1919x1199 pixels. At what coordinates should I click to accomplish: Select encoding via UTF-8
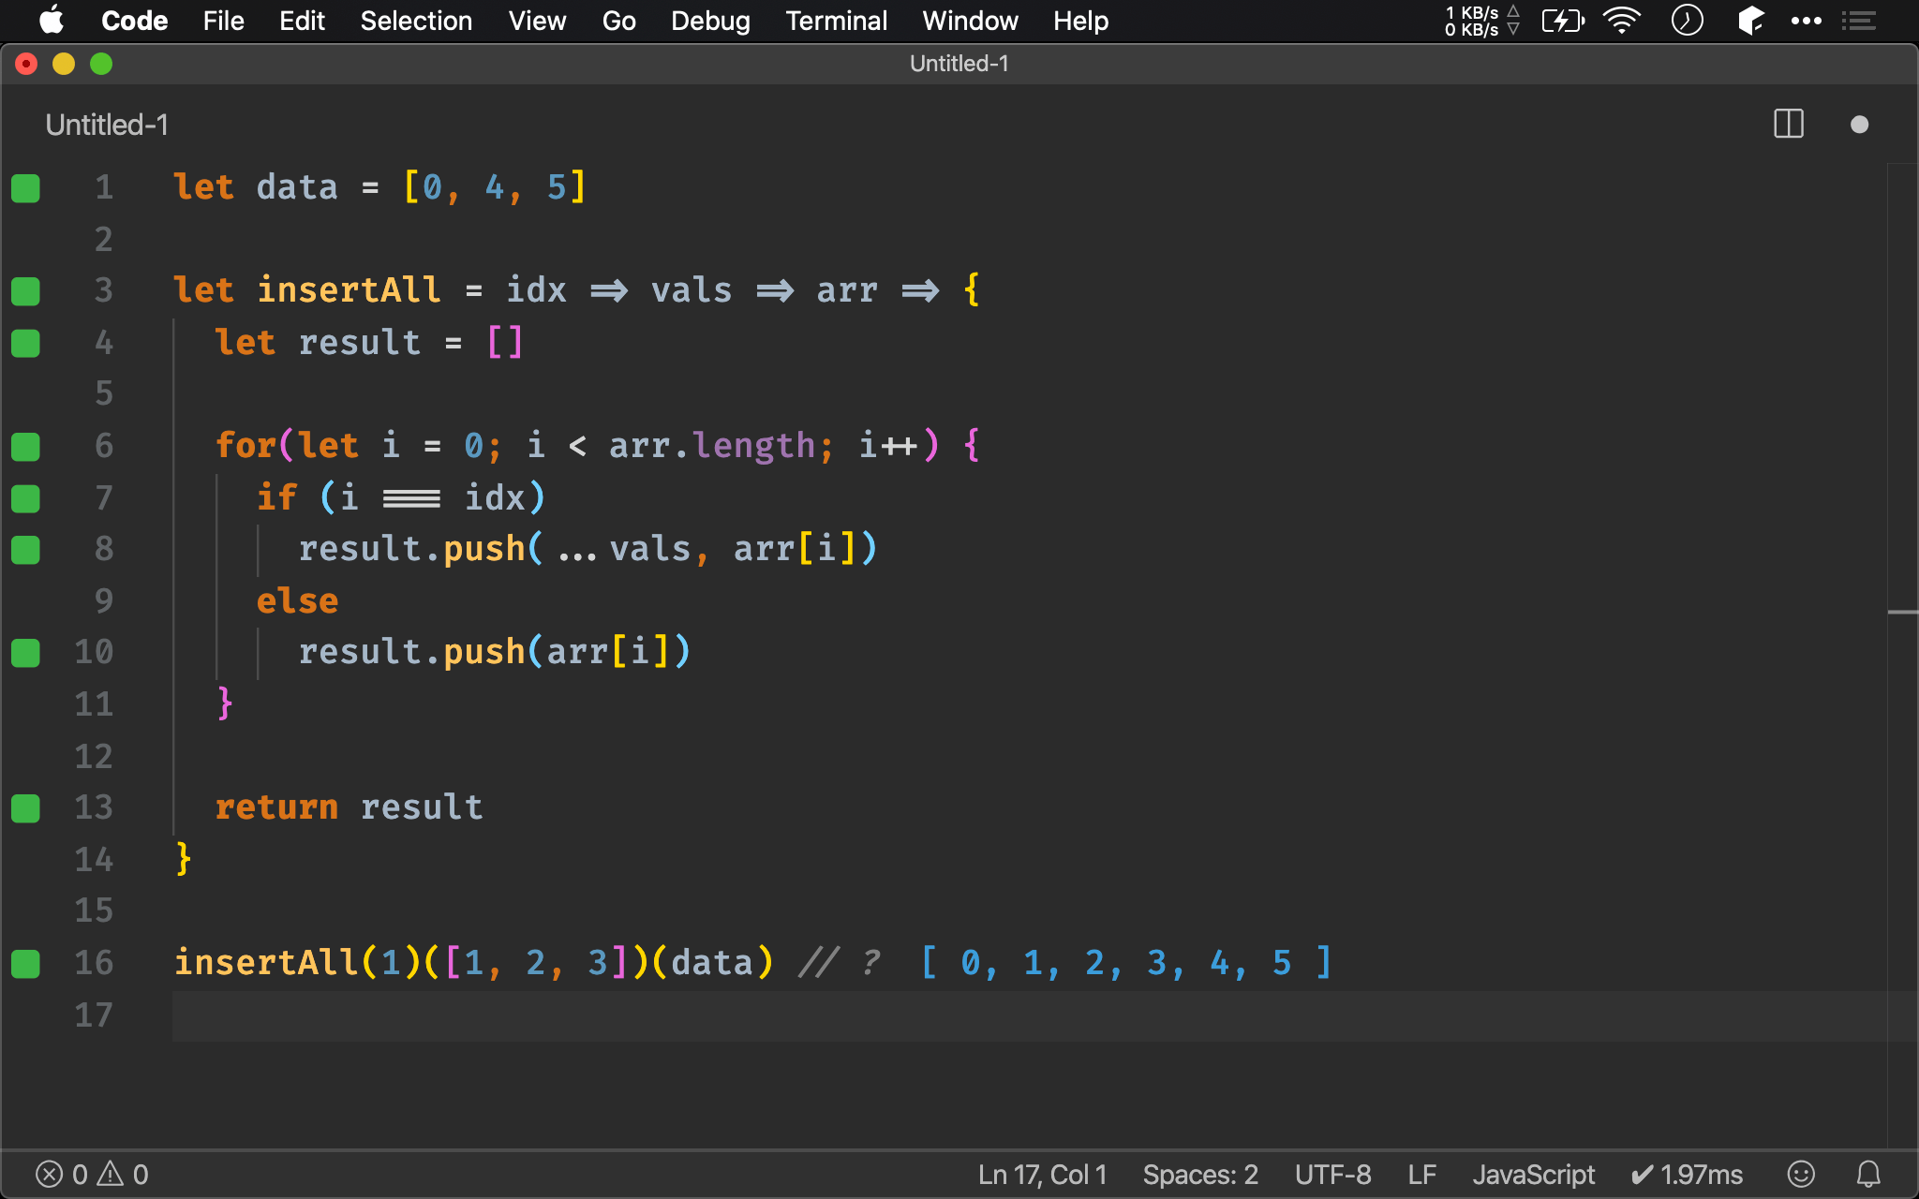point(1332,1175)
